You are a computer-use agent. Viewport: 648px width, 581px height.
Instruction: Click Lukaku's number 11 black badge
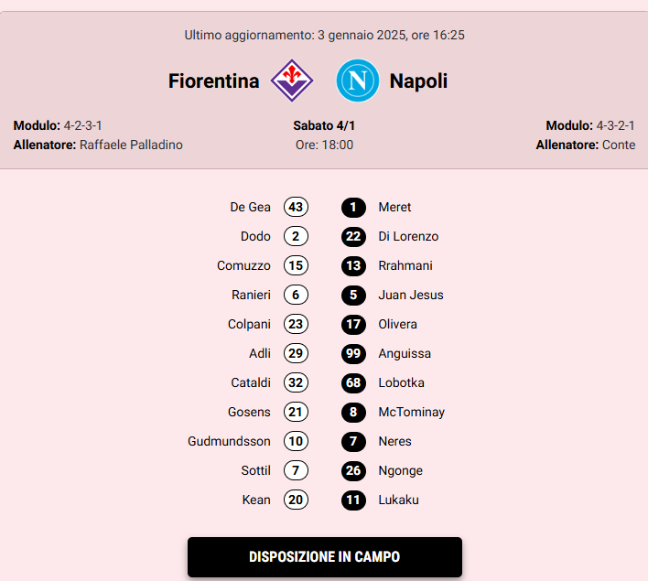click(353, 500)
